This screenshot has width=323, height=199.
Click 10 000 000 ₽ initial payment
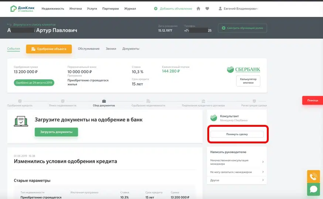pyautogui.click(x=80, y=72)
